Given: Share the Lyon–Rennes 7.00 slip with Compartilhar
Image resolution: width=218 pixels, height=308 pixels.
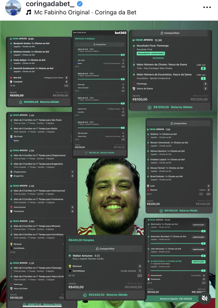Looking at the screenshot, I should pos(179,123).
